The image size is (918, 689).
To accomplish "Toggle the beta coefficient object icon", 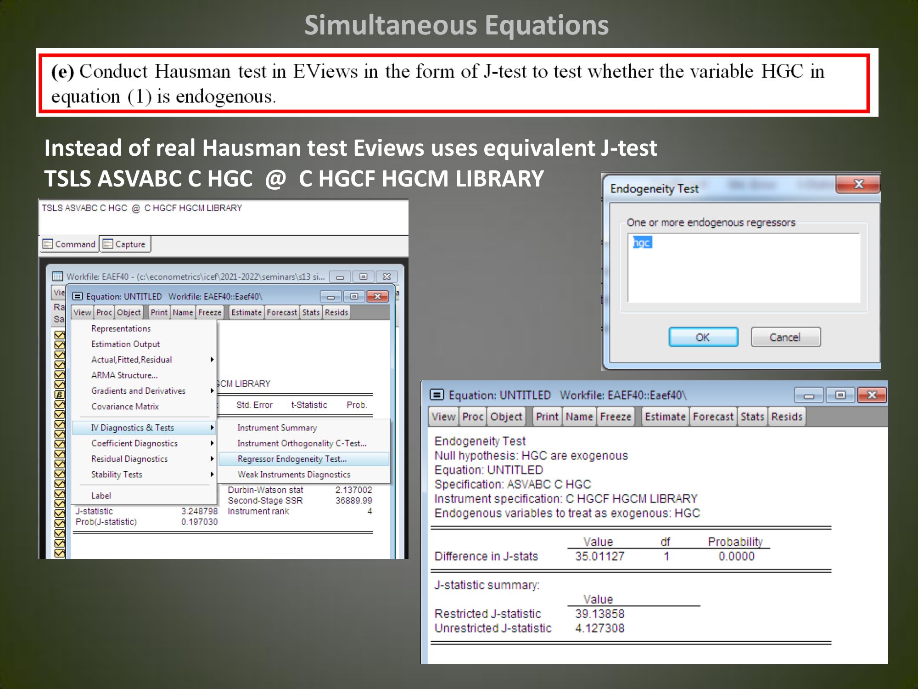I will coord(60,395).
